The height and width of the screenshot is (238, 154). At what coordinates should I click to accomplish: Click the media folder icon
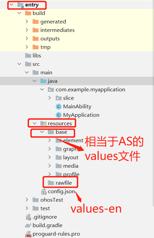pyautogui.click(x=58, y=166)
